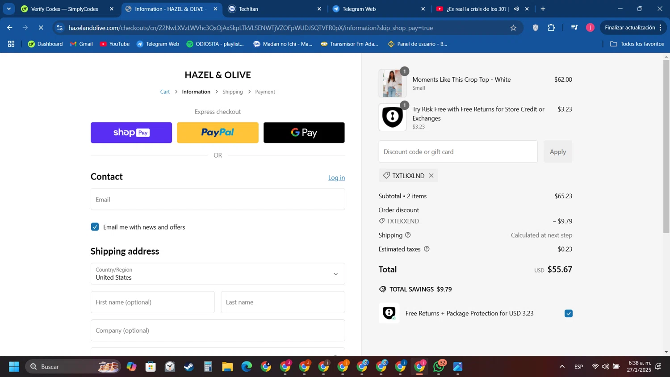
Task: Click the First name optional field
Action: coord(152,302)
